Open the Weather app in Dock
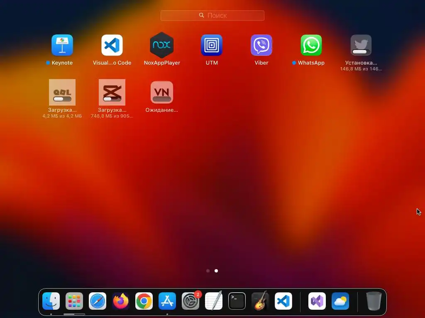This screenshot has height=318, width=425. click(340, 301)
